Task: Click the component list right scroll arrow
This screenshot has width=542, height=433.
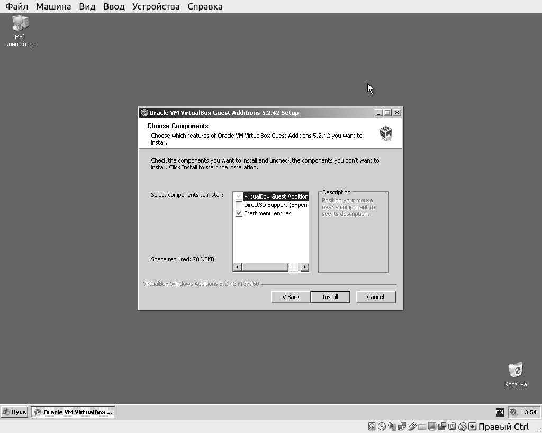Action: coord(304,267)
